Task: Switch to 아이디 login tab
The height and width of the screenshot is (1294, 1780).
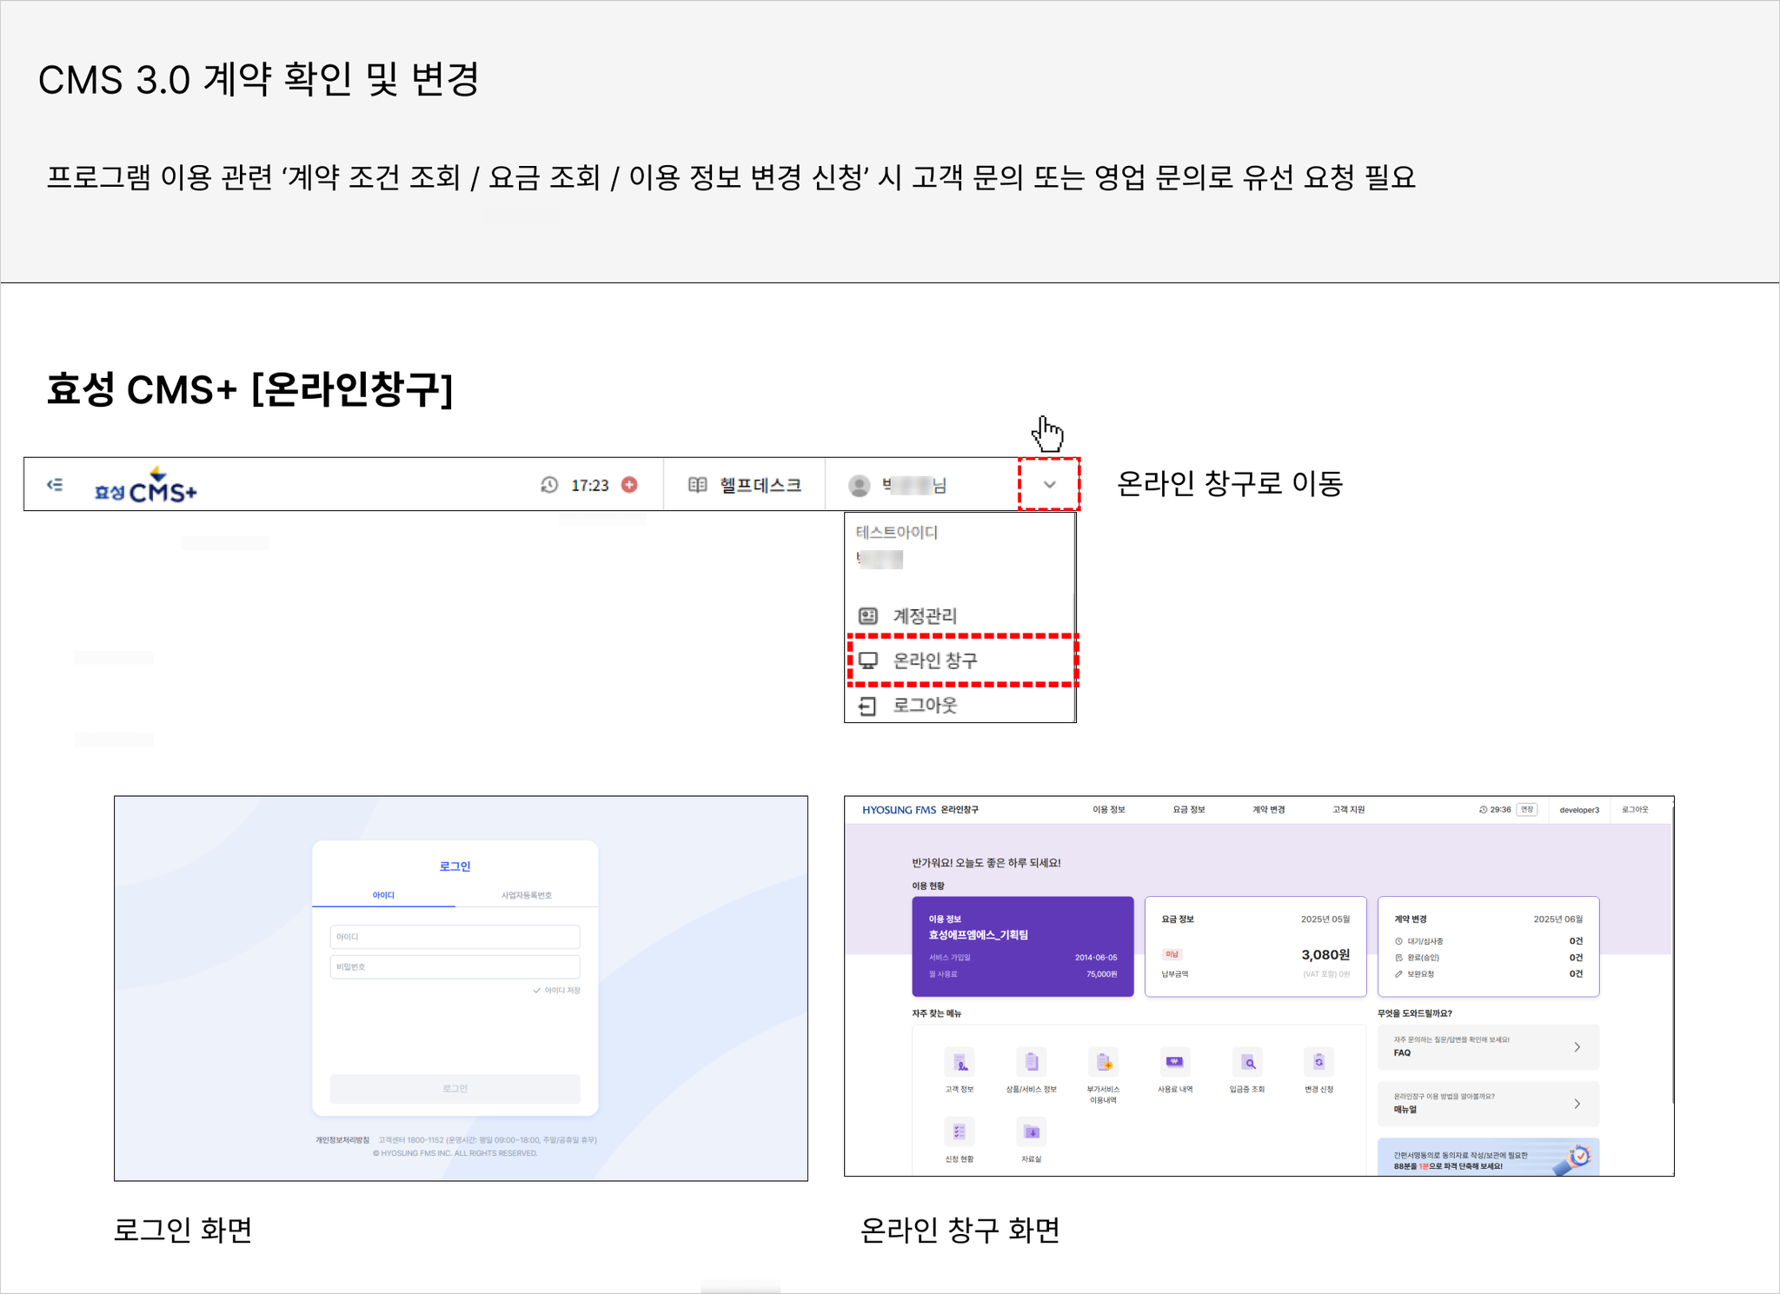Action: (x=383, y=895)
